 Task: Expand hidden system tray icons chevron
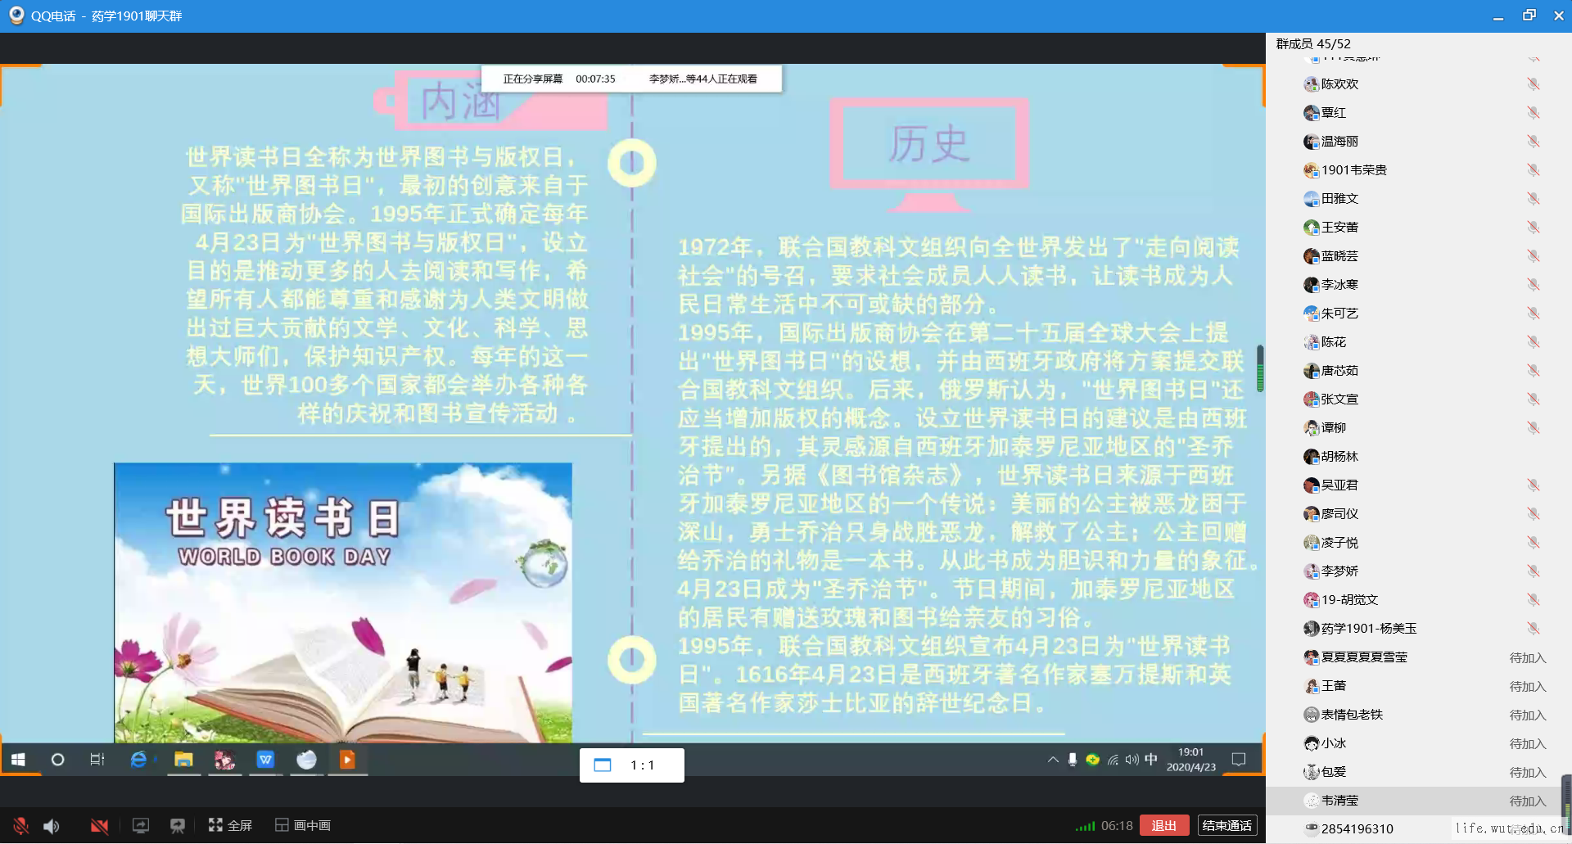pyautogui.click(x=1053, y=760)
